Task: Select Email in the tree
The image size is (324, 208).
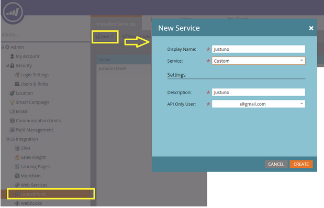Action: click(x=21, y=111)
